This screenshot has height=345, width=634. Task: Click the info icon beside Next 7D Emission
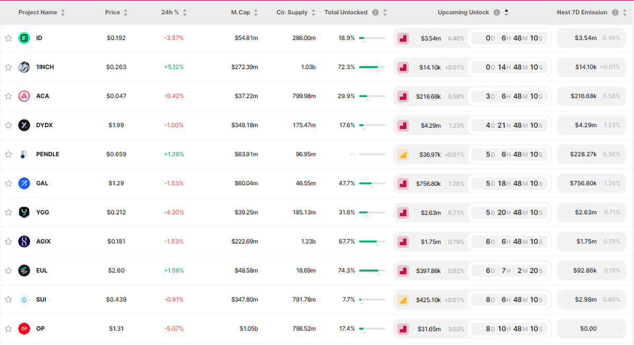point(615,13)
